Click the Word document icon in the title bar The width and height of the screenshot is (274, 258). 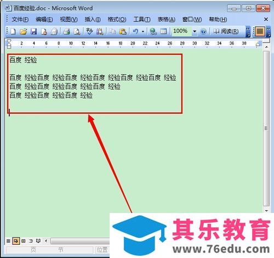pos(8,8)
